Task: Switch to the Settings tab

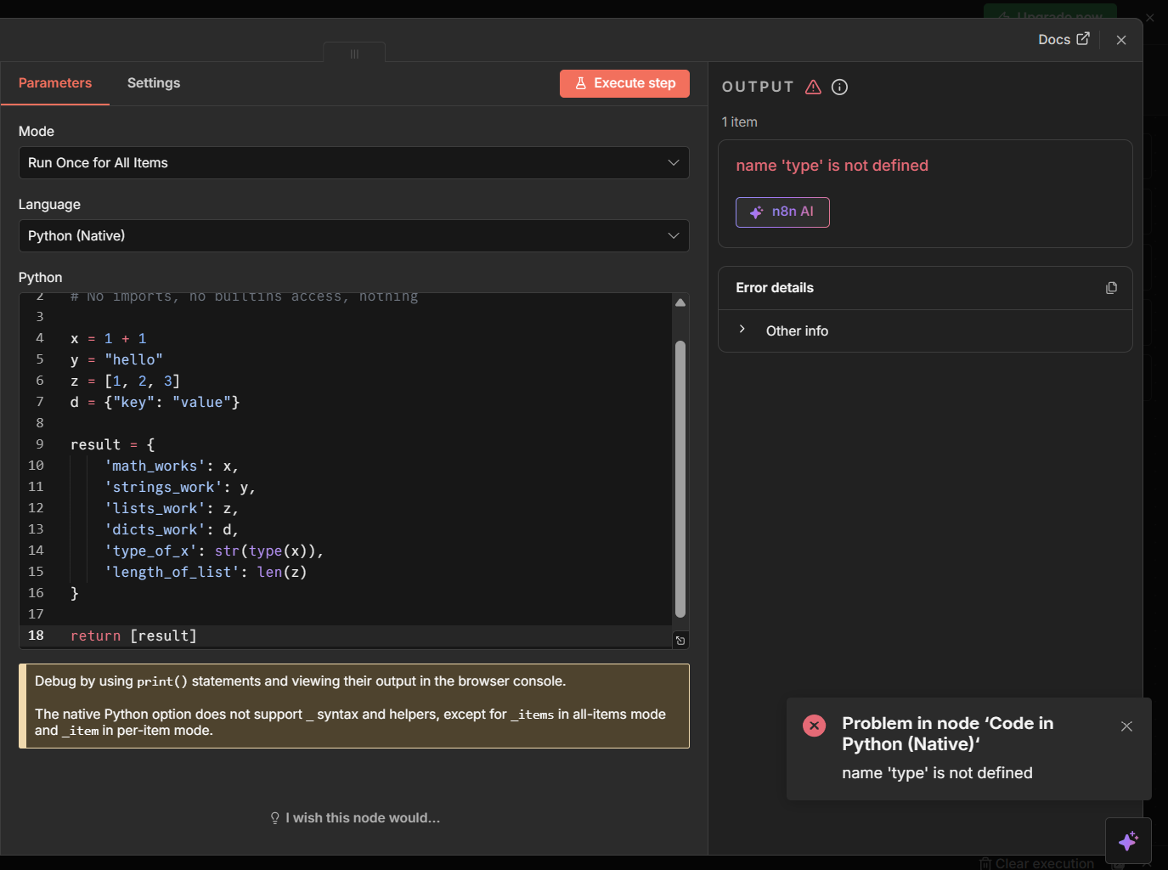Action: coord(154,82)
